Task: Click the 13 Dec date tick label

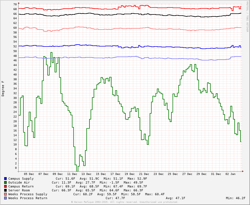Action: tap(86, 174)
